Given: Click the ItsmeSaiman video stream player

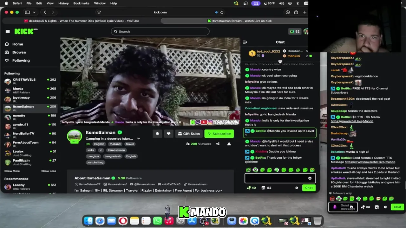Looking at the screenshot, I should (x=150, y=82).
